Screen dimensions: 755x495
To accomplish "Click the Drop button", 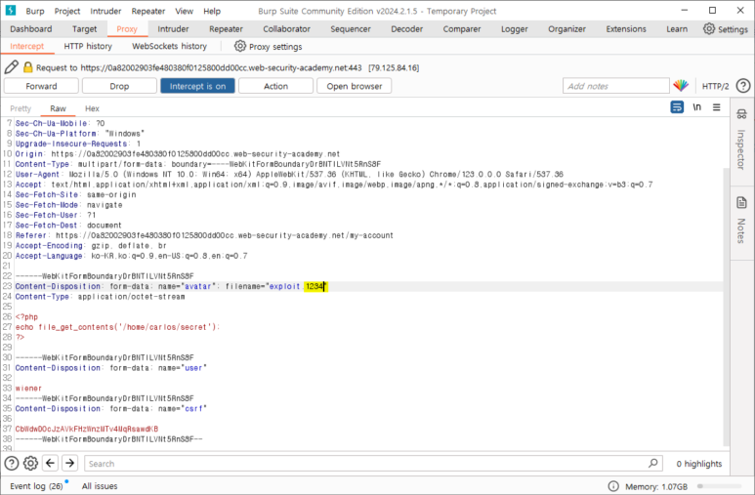I will (119, 86).
